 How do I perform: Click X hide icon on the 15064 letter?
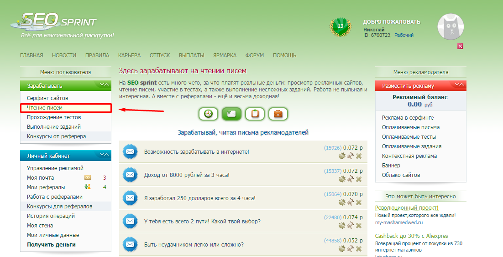point(359,202)
